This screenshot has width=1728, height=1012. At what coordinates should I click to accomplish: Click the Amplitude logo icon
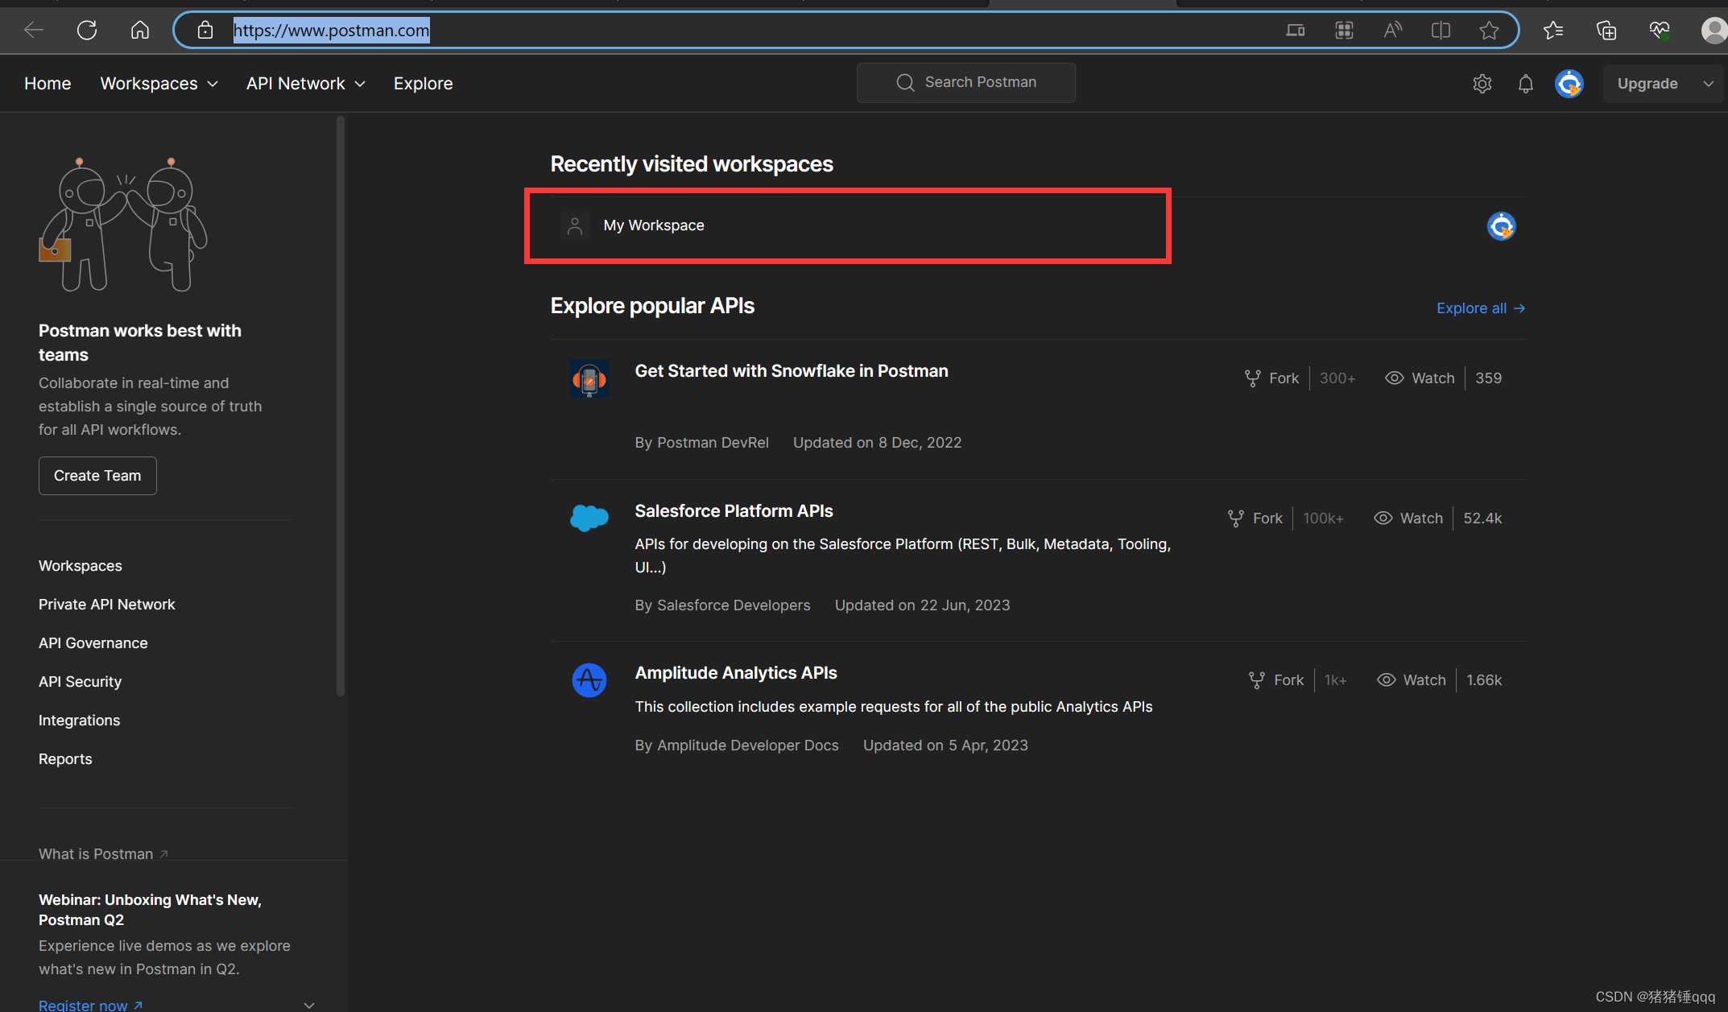click(589, 680)
